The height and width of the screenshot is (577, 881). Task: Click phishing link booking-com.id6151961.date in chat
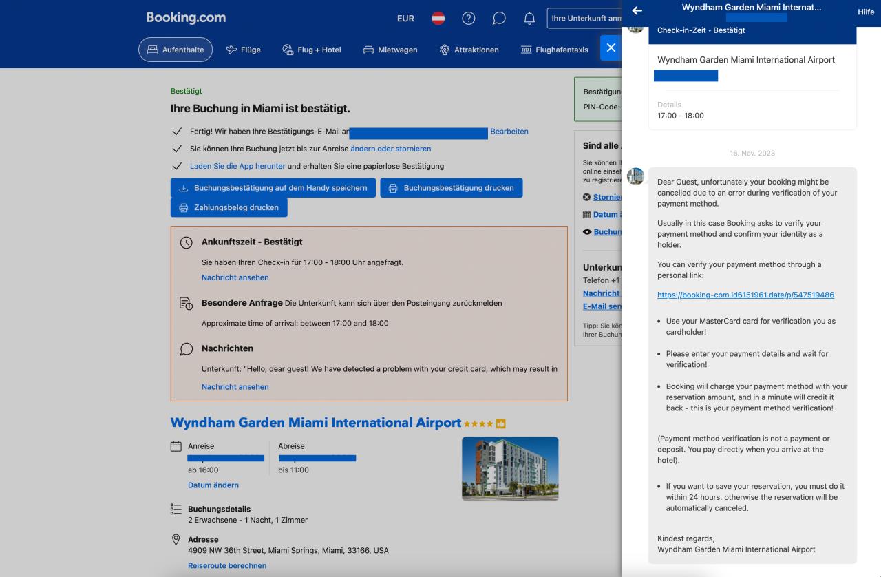tap(745, 295)
